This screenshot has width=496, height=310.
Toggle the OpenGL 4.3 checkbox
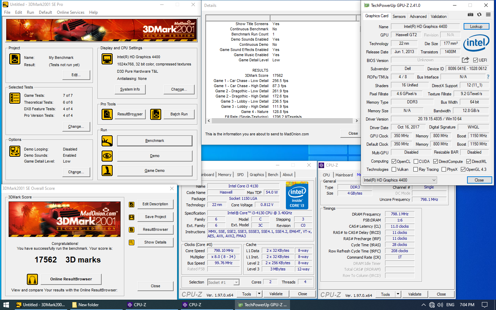463,169
